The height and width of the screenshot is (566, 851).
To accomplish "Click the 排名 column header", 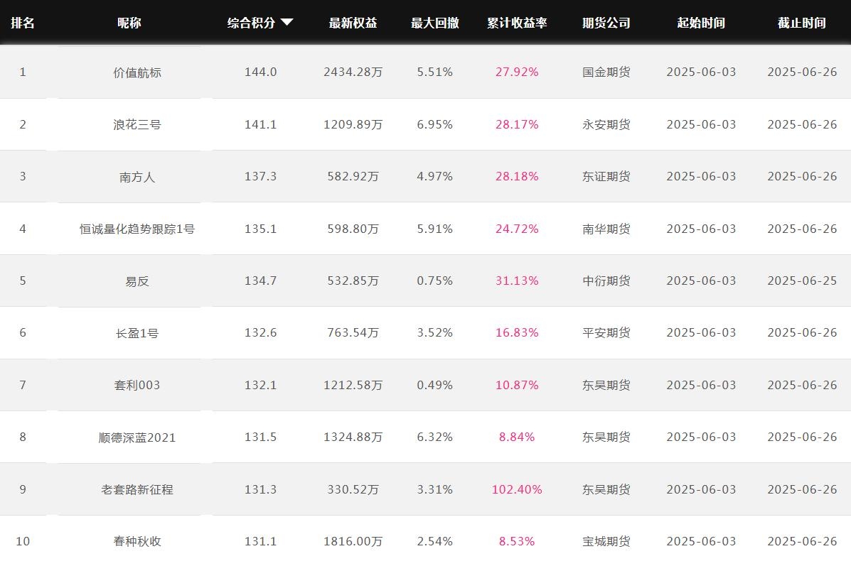I will [x=23, y=23].
